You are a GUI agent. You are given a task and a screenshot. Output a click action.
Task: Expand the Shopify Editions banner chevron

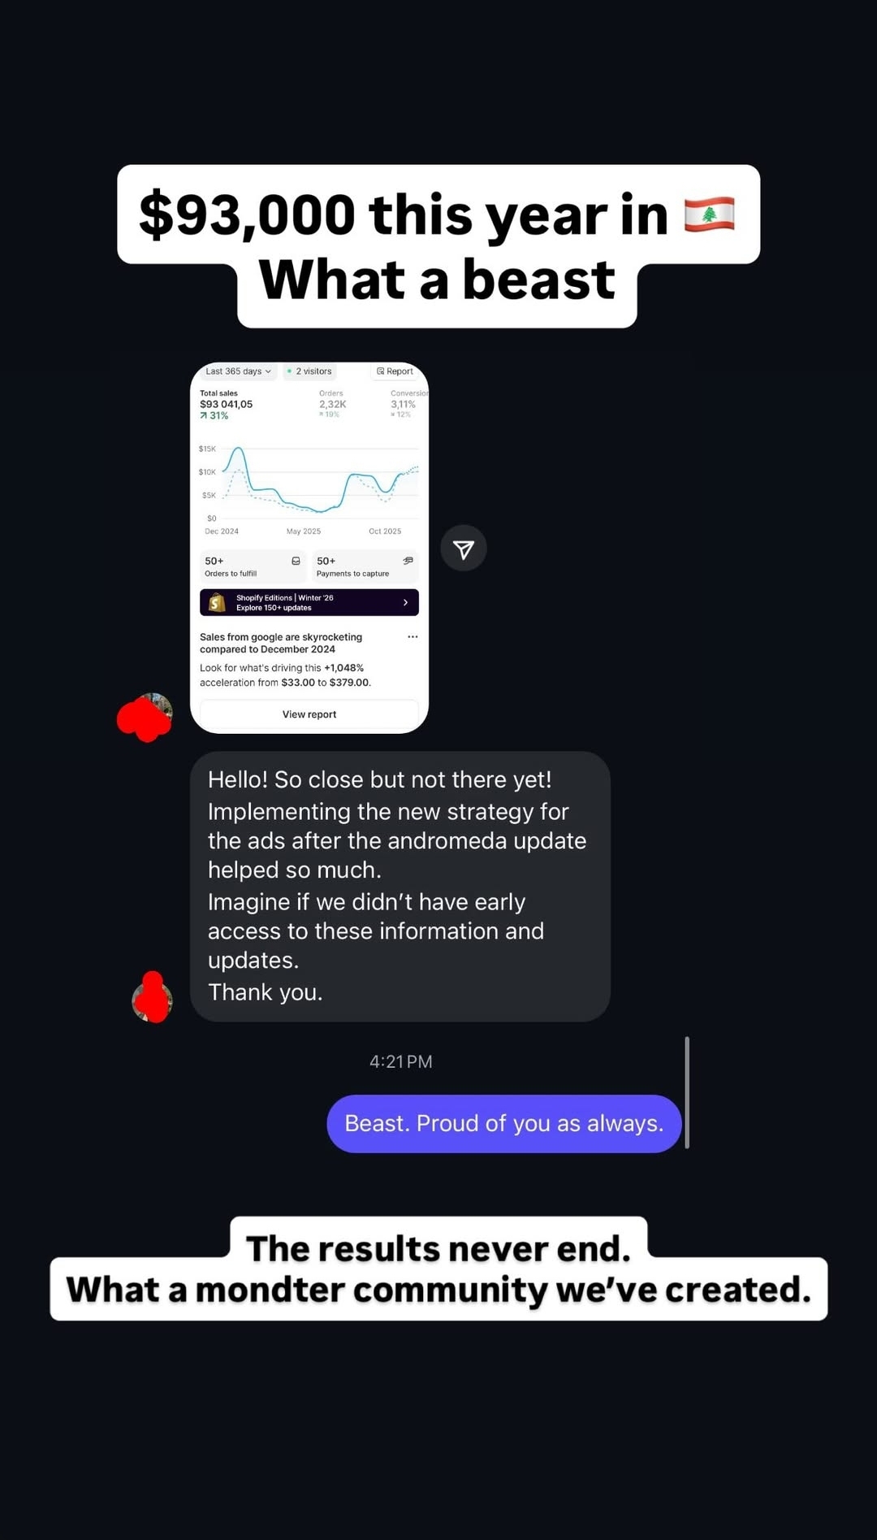pyautogui.click(x=405, y=602)
